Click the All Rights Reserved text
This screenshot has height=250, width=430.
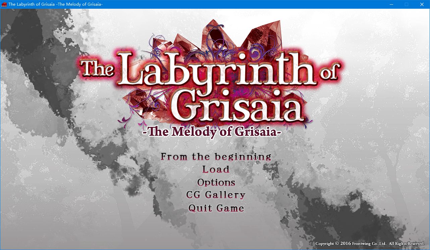click(x=407, y=244)
